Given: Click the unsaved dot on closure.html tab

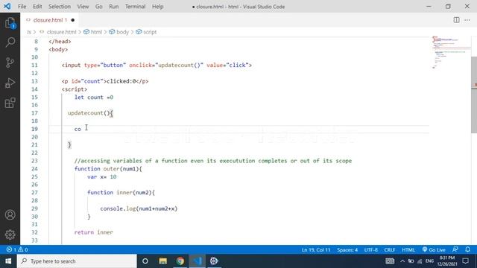Looking at the screenshot, I should [73, 20].
